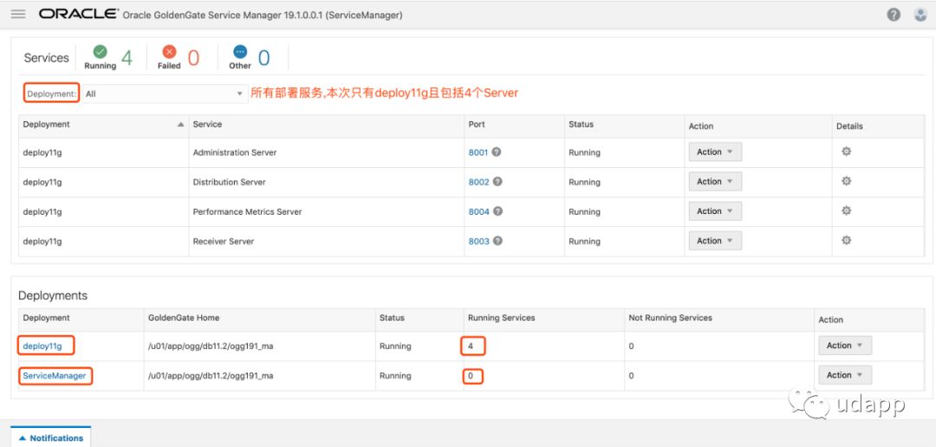Click help icon next to port 8004
Image resolution: width=936 pixels, height=447 pixels.
pos(497,211)
